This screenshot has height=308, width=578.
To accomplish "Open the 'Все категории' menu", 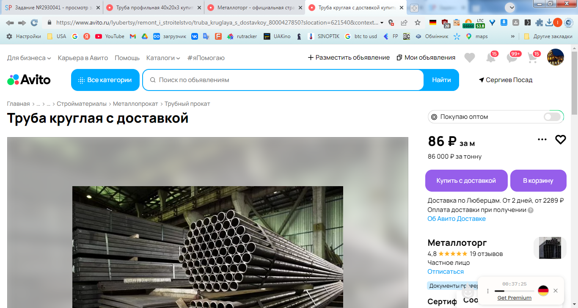I will click(105, 80).
